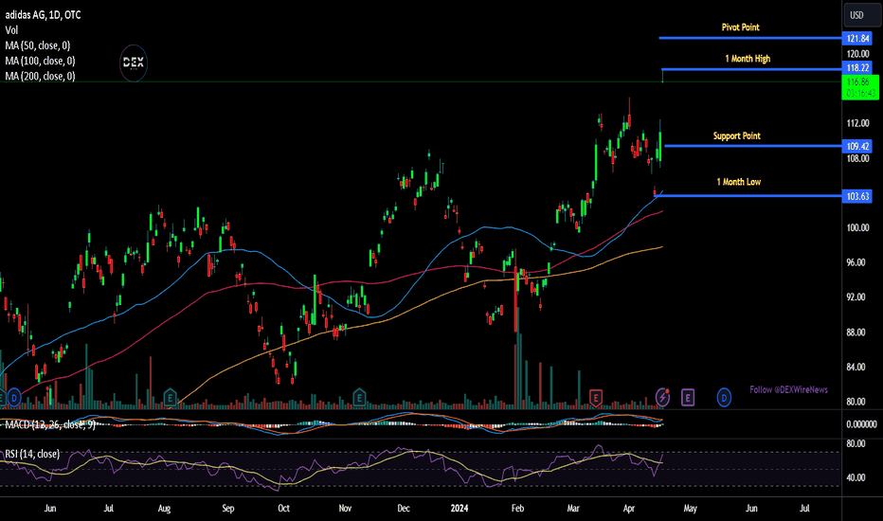Viewport: 883px width, 521px height.
Task: Open the teal earnings marker near August
Action: (x=171, y=398)
